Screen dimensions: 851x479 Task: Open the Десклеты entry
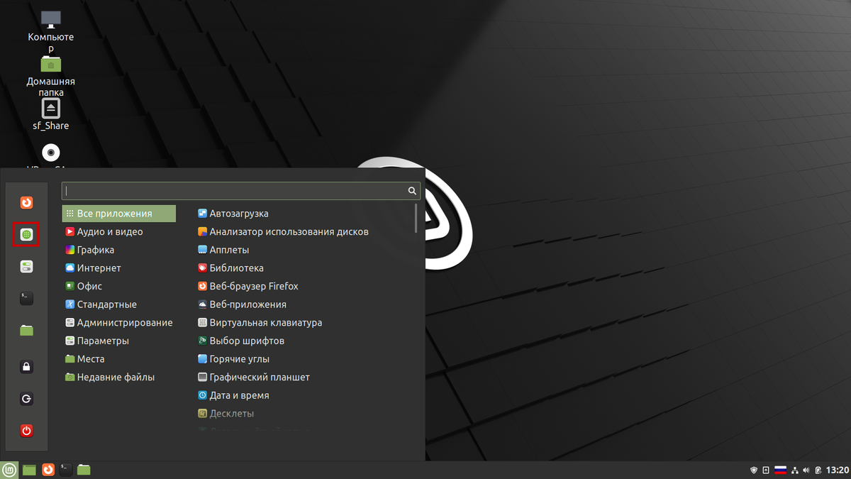[304, 414]
